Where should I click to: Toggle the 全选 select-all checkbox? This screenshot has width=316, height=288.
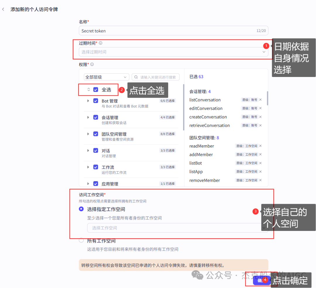click(96, 90)
